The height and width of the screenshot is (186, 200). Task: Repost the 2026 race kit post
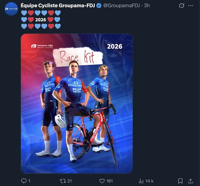point(63,181)
